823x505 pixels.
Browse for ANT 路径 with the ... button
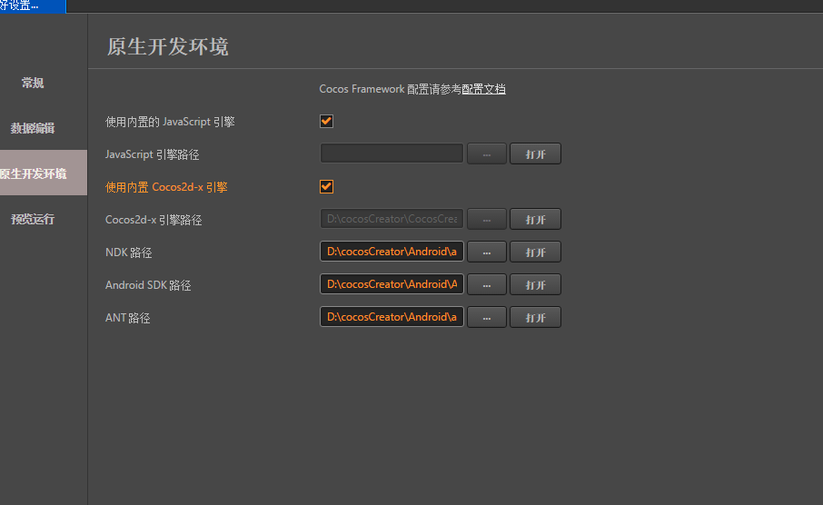point(487,317)
